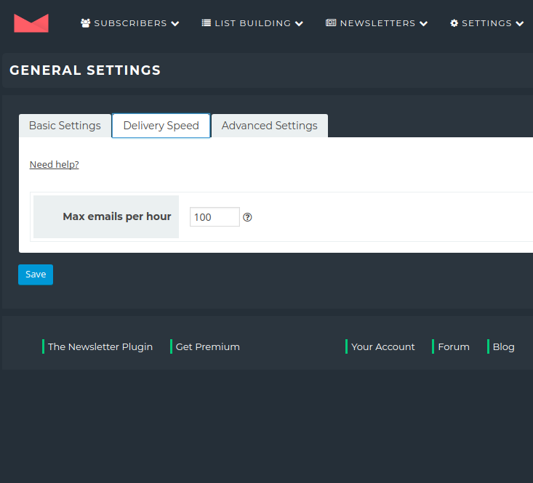Image resolution: width=533 pixels, height=483 pixels.
Task: Click the General Settings heading
Action: click(85, 70)
